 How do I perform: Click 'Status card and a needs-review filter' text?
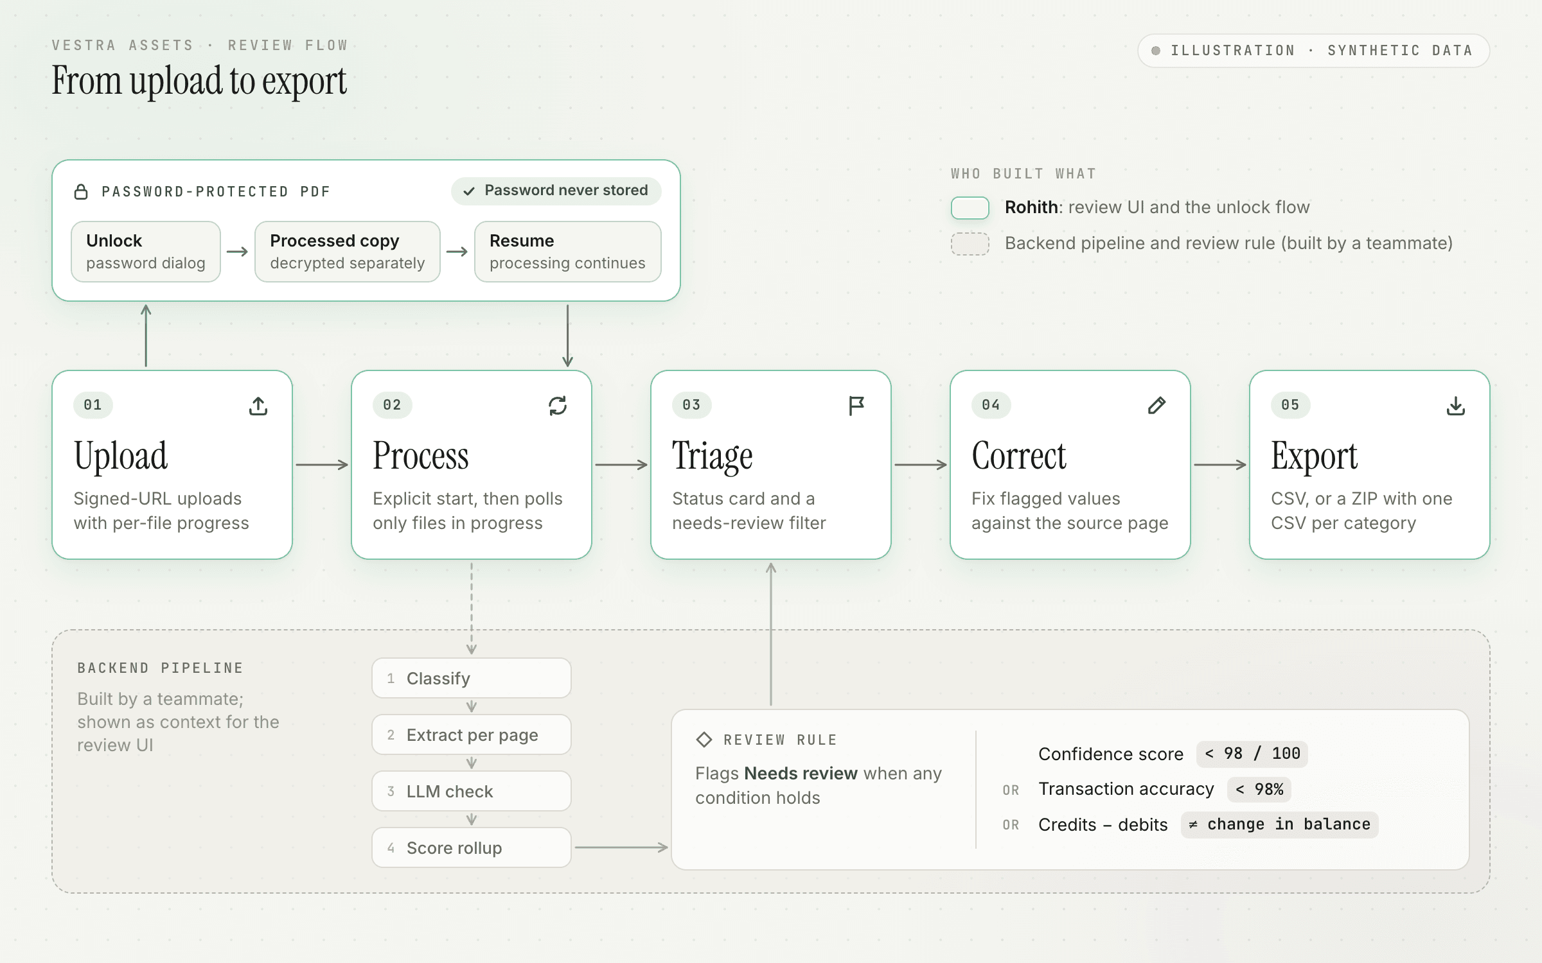point(749,511)
